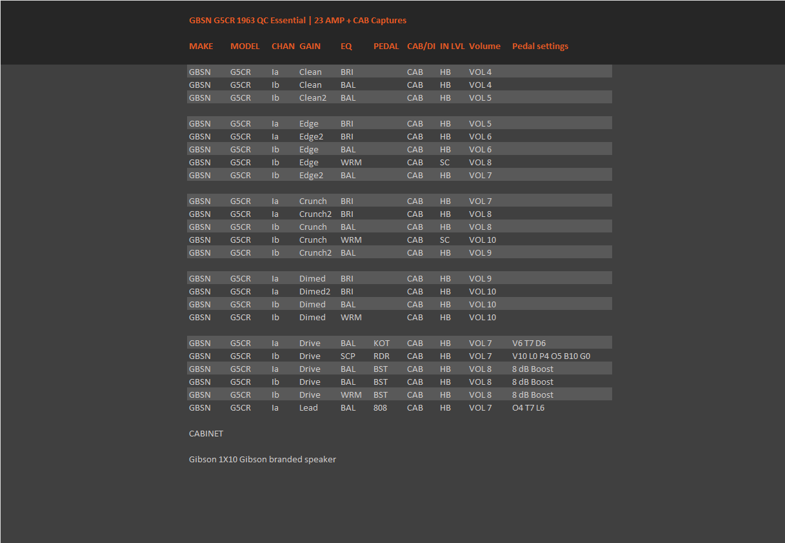
Task: Click the RDR pedal settings V10 L0 P4 text
Action: 551,356
